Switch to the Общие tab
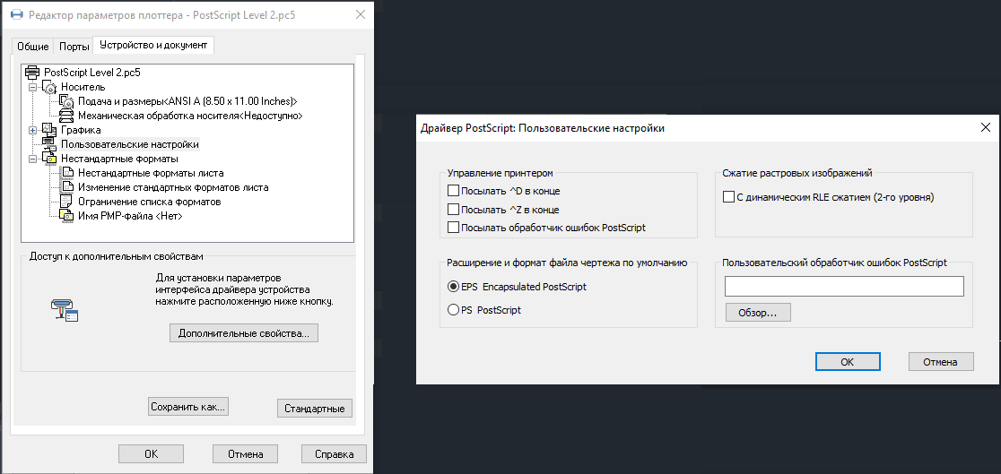Viewport: 1001px width, 474px height. tap(33, 46)
